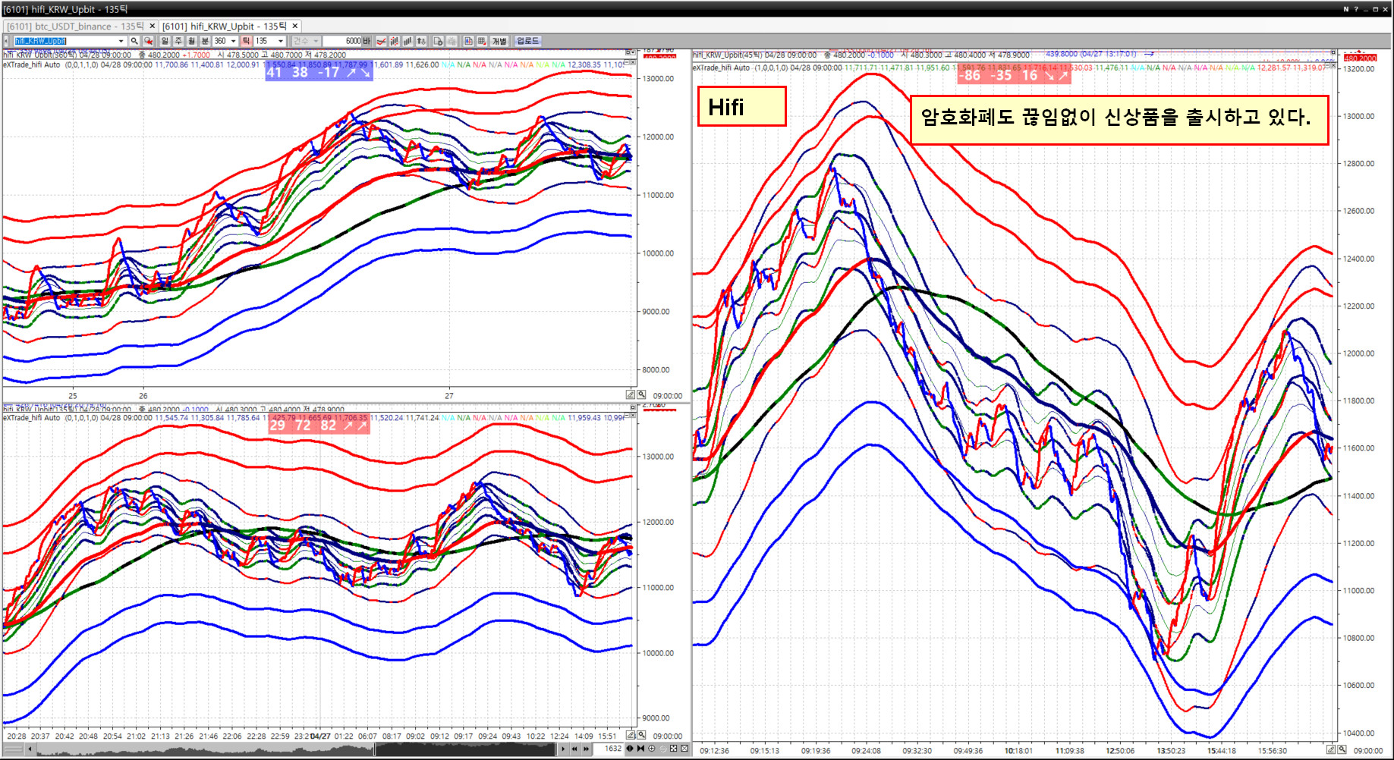Click the top-left chart magnifier icon
Viewport: 1394px width, 760px height.
pos(641,394)
